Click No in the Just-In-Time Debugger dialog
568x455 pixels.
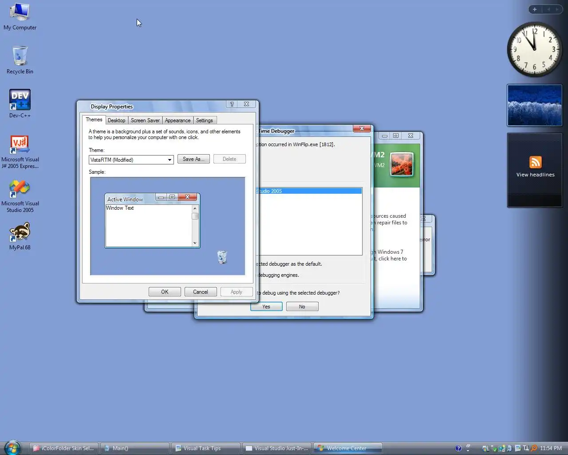302,307
